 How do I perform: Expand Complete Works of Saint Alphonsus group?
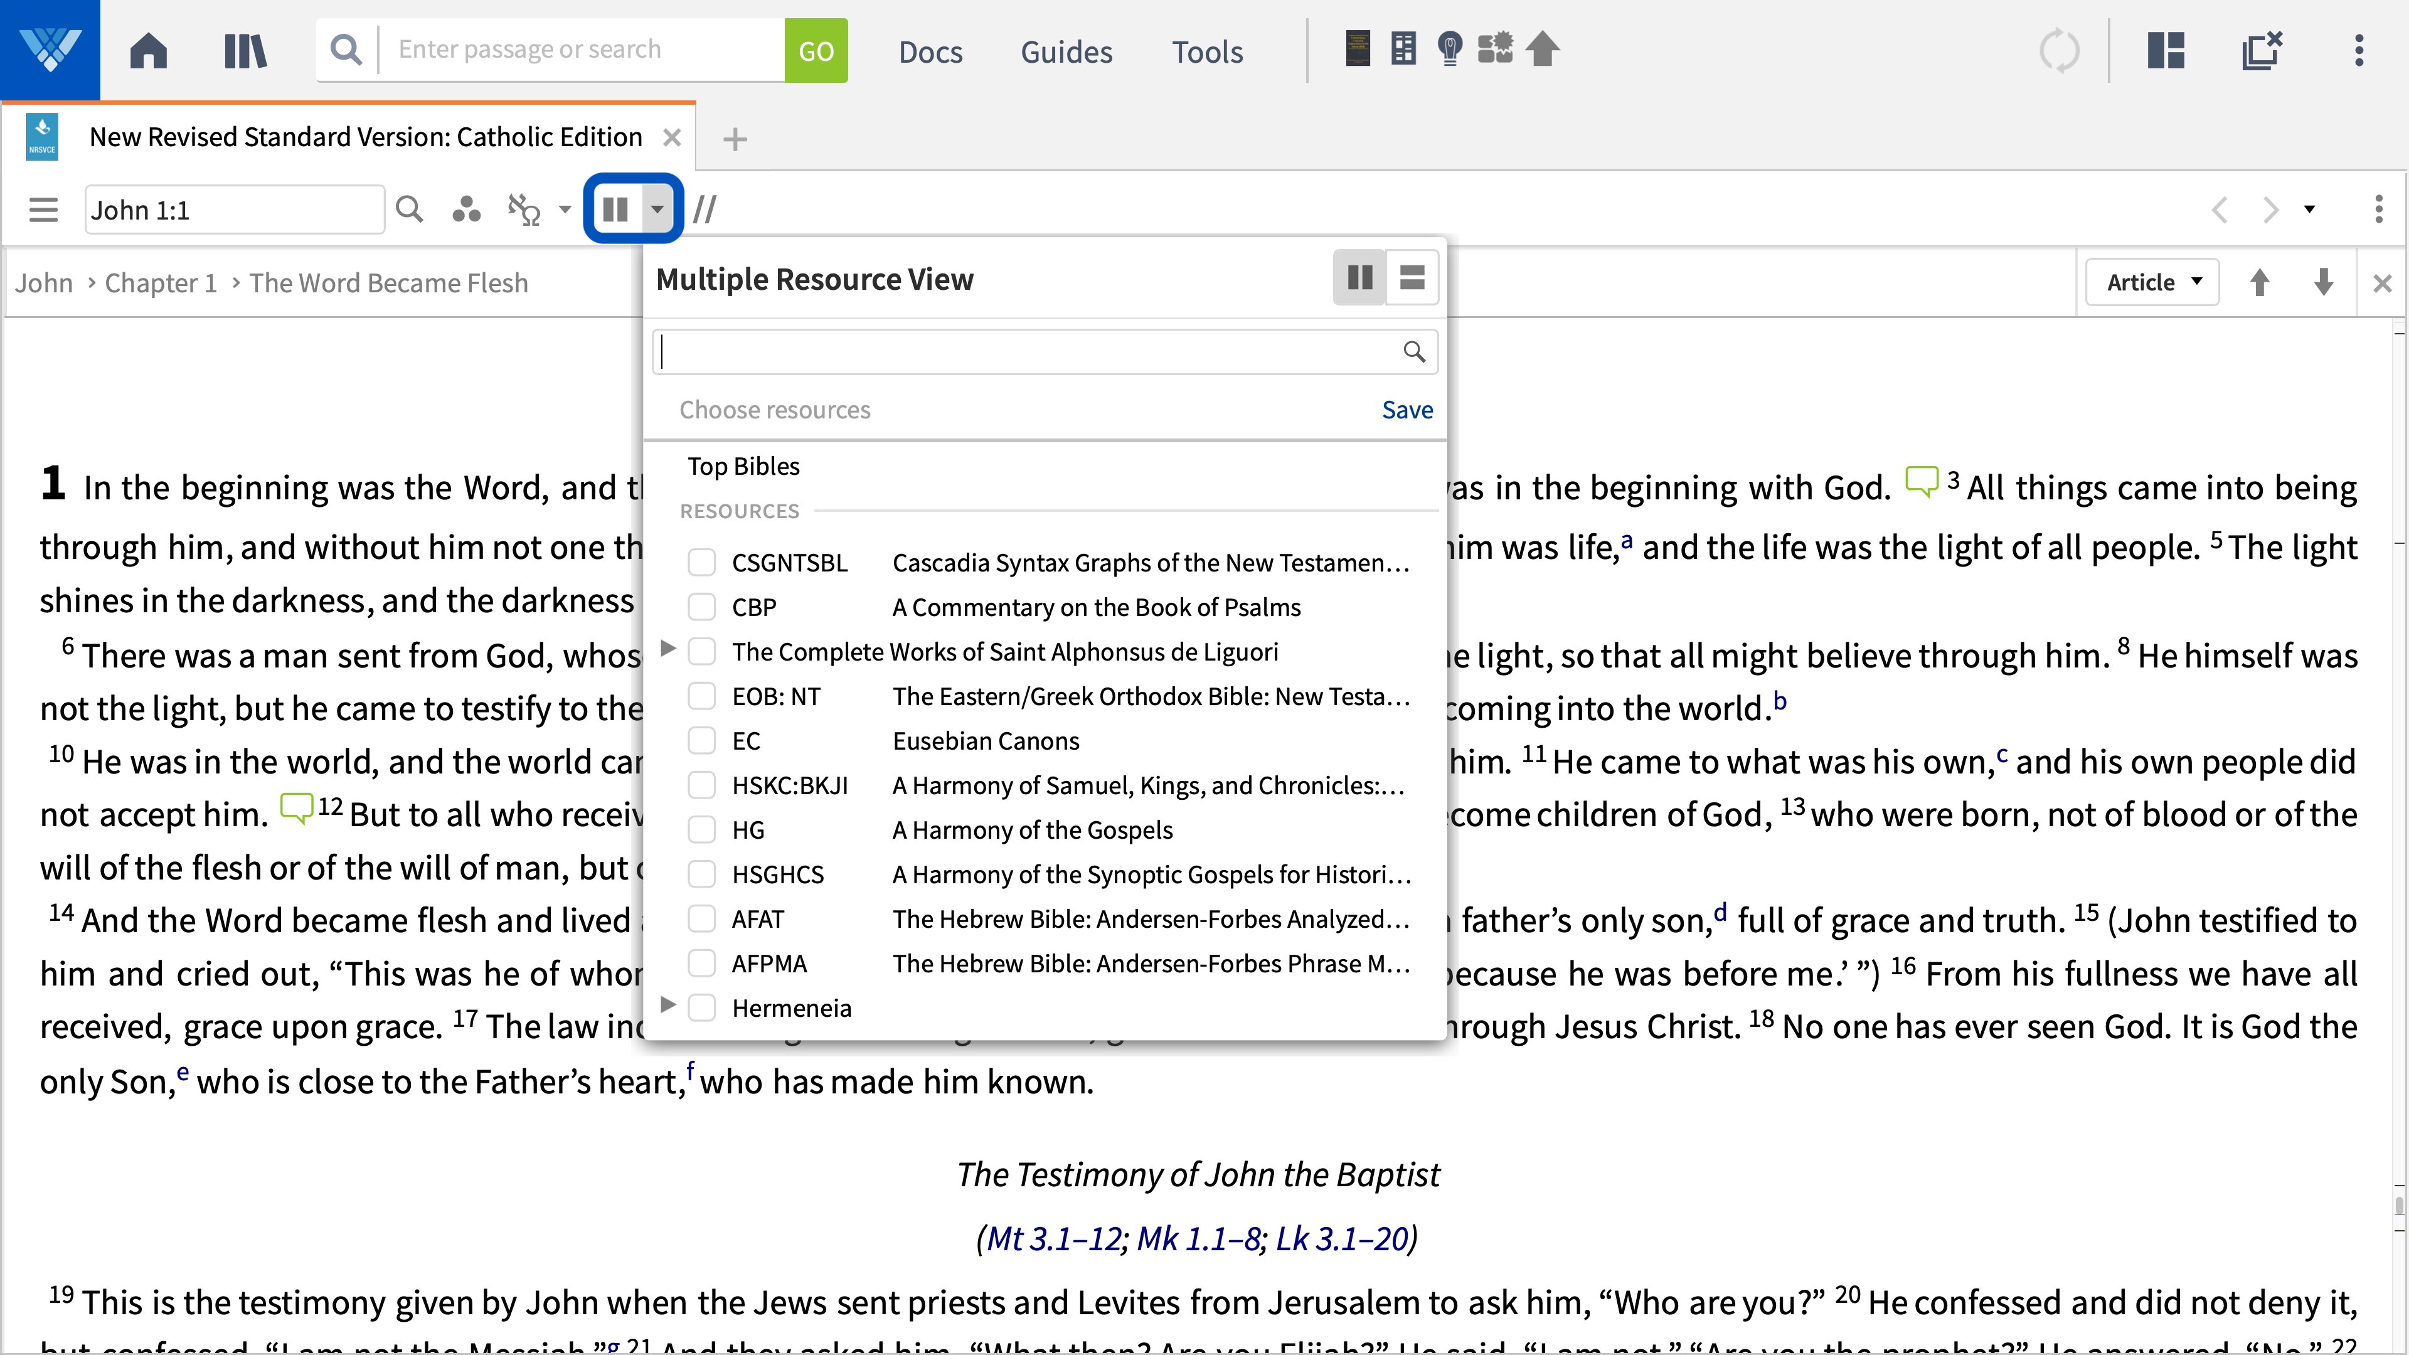coord(667,648)
